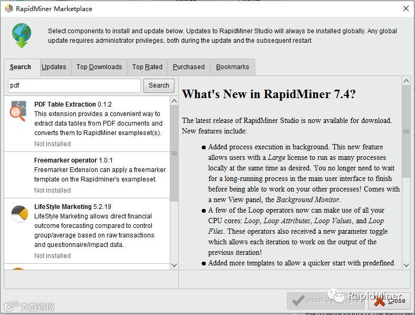Click the Close button with red X
Viewport: 415px width, 315px height.
pos(389,300)
